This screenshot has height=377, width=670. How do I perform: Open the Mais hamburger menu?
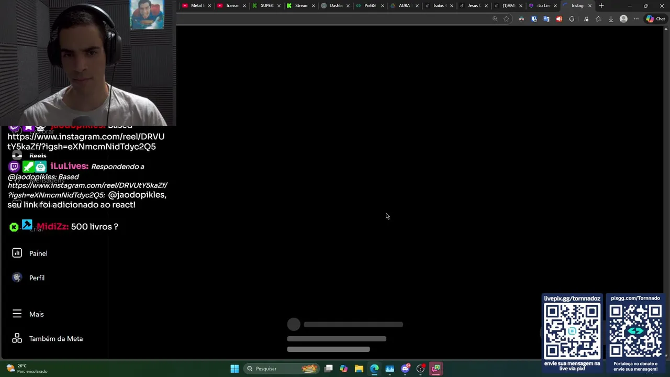coord(28,314)
